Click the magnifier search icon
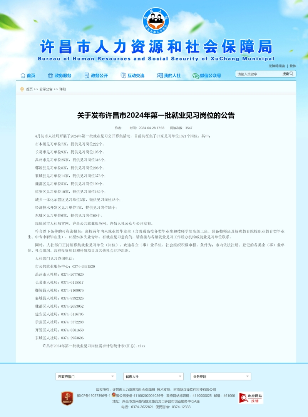 coord(292,74)
